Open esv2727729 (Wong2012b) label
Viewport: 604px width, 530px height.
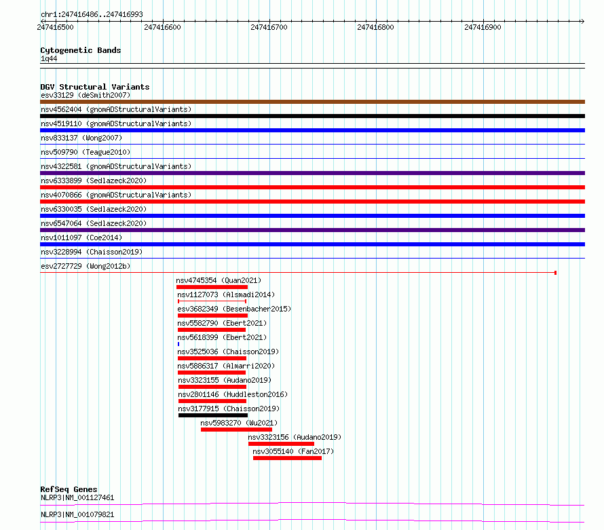click(x=86, y=266)
